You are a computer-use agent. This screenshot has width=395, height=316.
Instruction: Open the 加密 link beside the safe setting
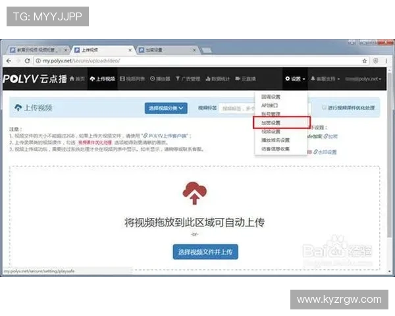coord(330,136)
